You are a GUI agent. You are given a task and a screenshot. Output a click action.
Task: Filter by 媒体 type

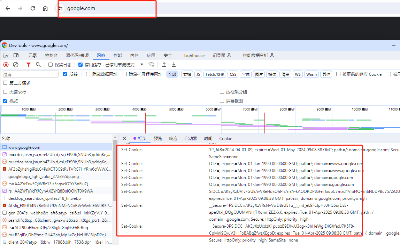[272, 74]
